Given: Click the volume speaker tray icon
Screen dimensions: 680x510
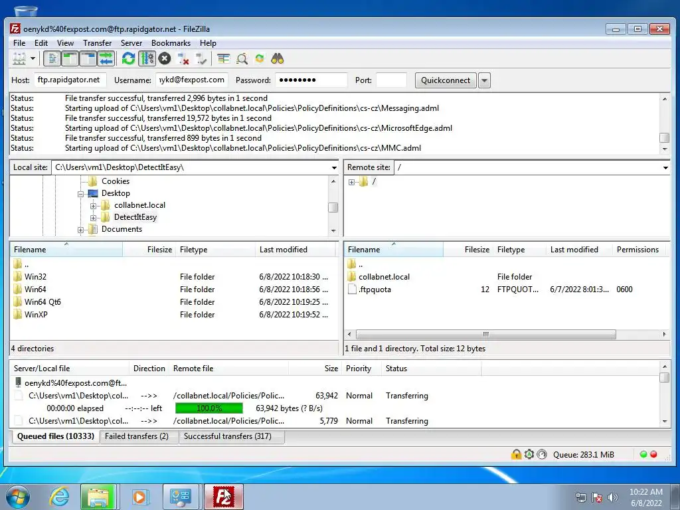Looking at the screenshot, I should [x=613, y=497].
